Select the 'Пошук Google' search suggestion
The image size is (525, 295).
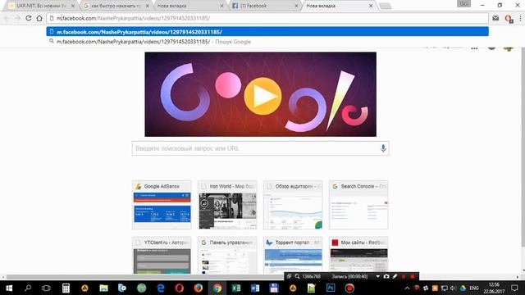point(267,42)
